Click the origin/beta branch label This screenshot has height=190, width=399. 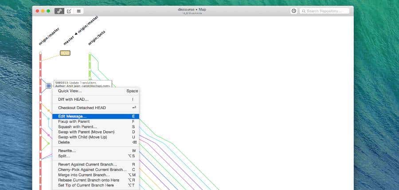pyautogui.click(x=97, y=38)
